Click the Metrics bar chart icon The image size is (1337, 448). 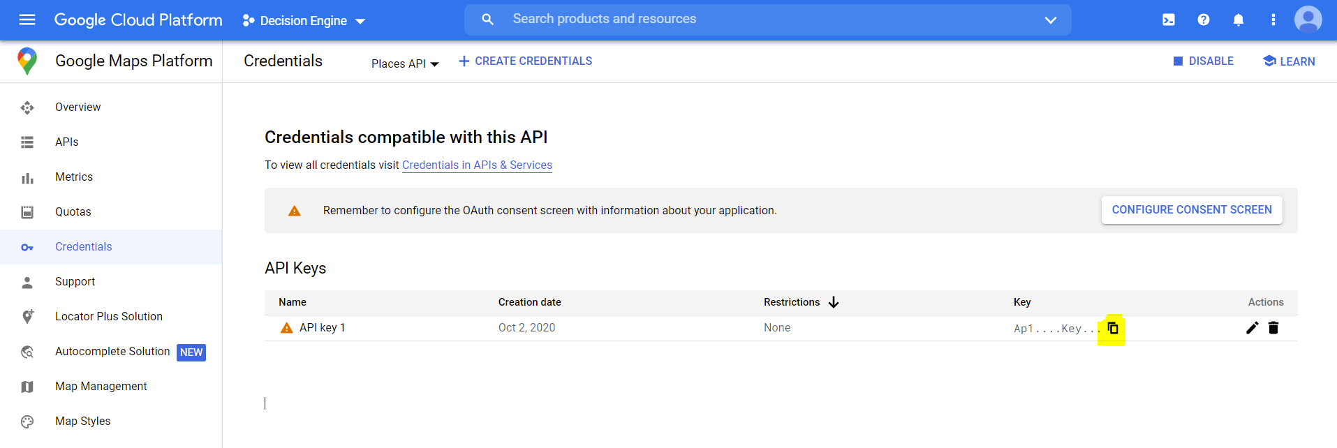pyautogui.click(x=27, y=178)
